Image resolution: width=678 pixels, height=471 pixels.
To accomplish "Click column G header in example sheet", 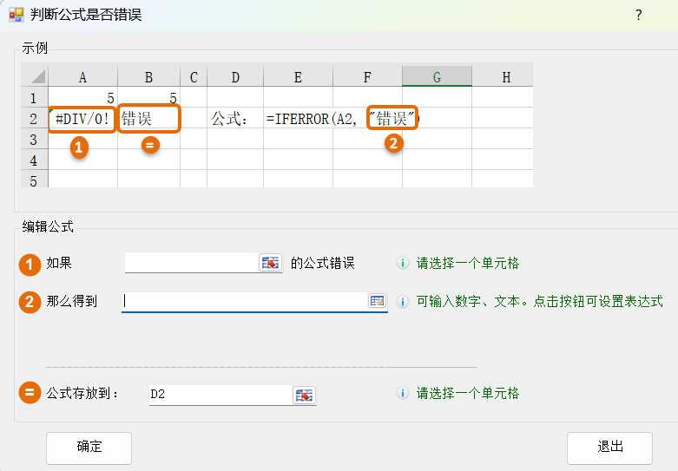I will [437, 77].
